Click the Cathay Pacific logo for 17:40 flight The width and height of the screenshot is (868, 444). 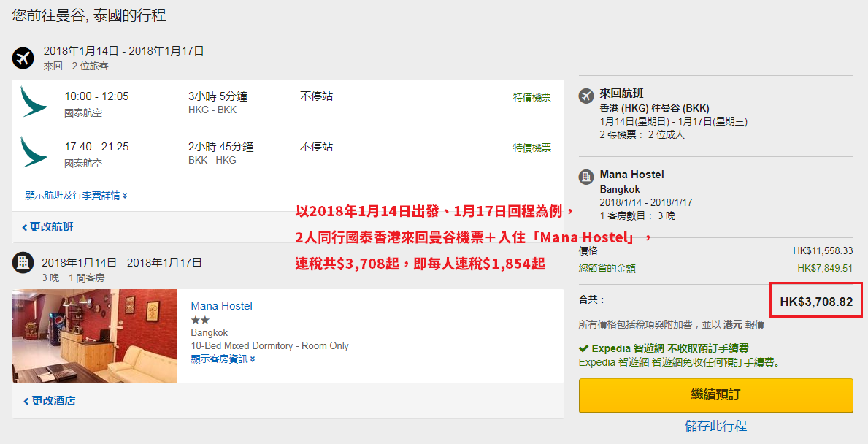pos(33,152)
